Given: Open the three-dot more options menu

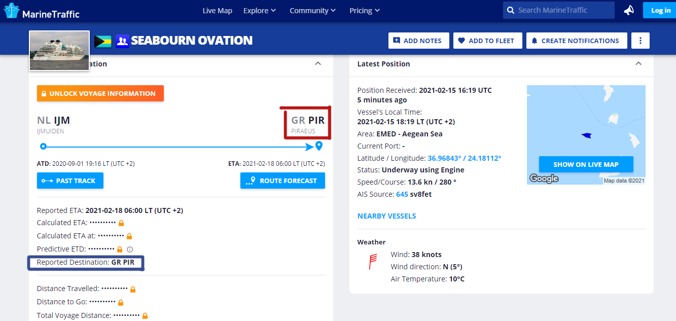Looking at the screenshot, I should pos(641,41).
